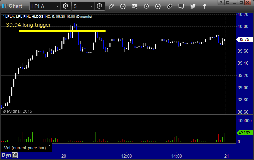Select the yellow trigger horizontal line
Image resolution: width=254 pixels, height=160 pixels.
[x=62, y=31]
